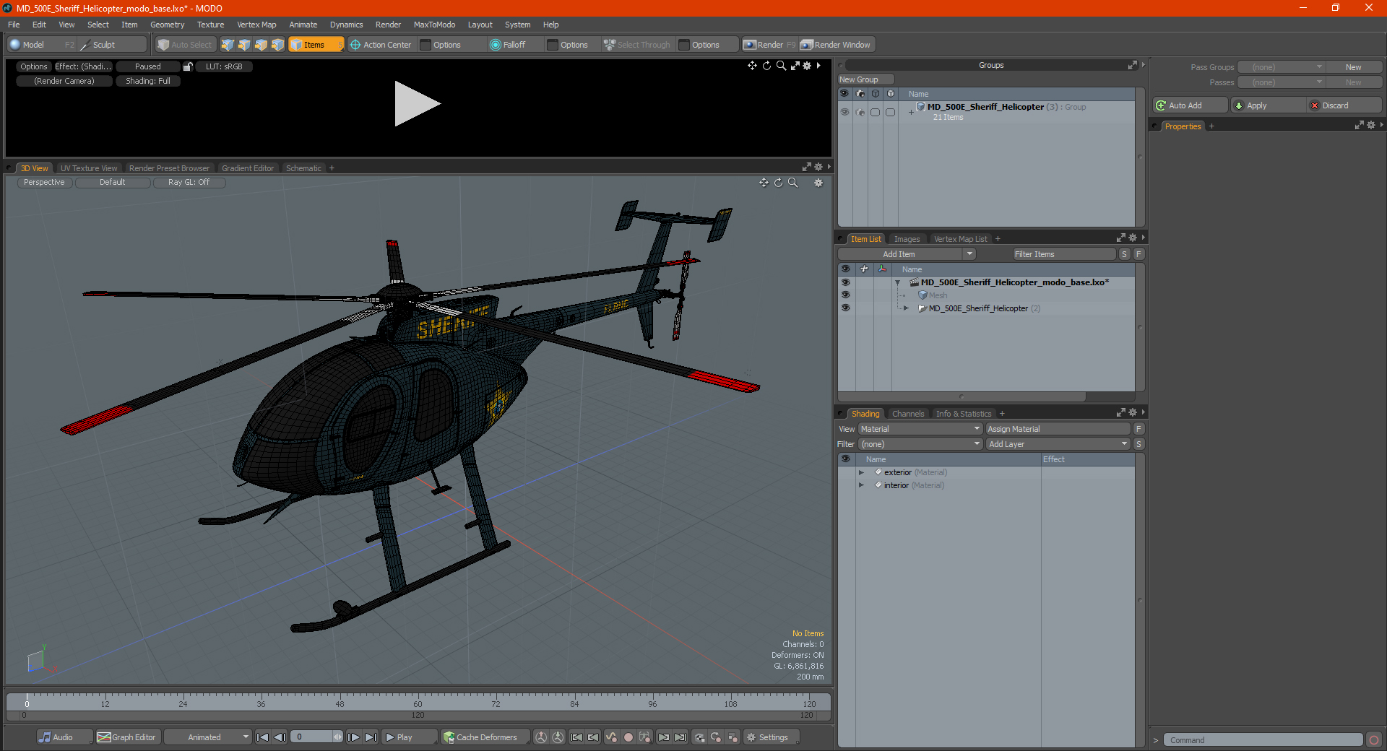1387x751 pixels.
Task: Click the render preview play triangle
Action: click(x=417, y=104)
